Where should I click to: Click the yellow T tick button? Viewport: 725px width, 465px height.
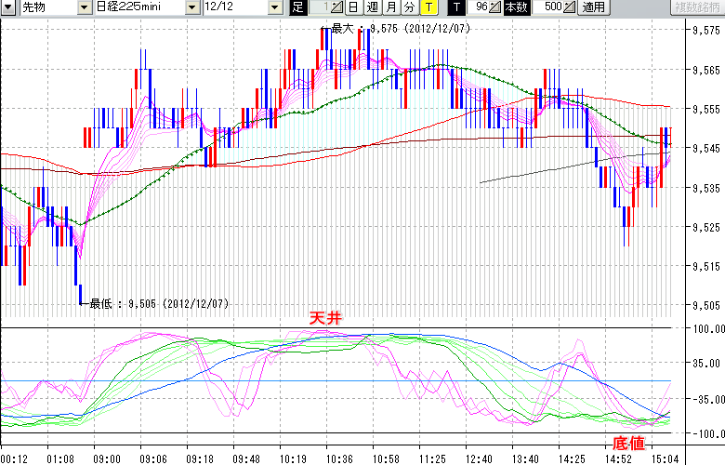click(428, 7)
